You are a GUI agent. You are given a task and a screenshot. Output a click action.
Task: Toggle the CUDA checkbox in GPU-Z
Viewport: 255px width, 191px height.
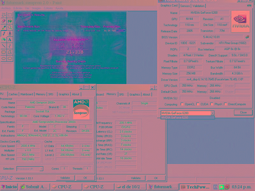click(x=198, y=104)
